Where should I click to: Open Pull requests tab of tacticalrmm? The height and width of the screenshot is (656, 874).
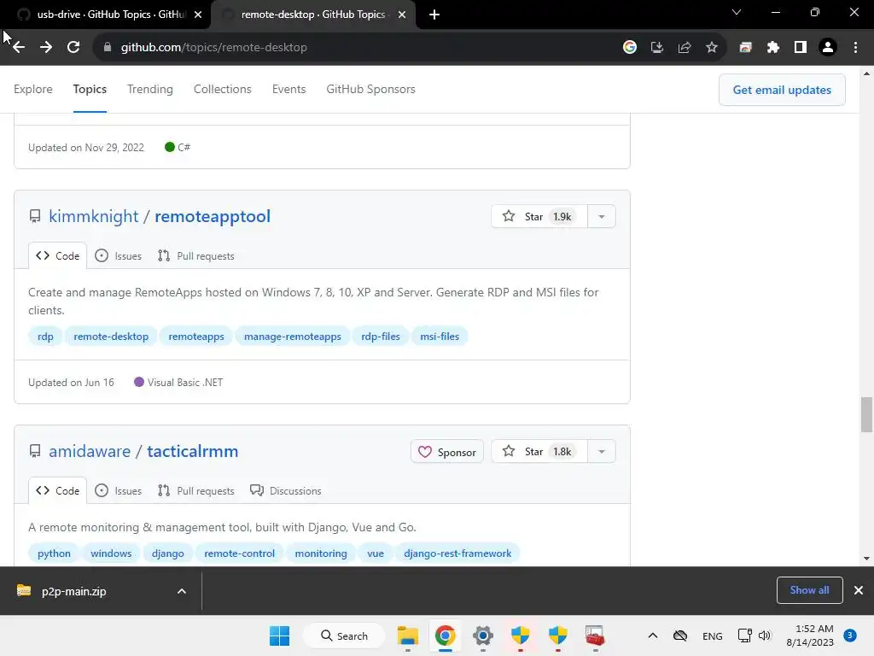(x=196, y=491)
